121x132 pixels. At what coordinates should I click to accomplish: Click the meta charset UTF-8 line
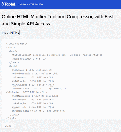click(29, 59)
